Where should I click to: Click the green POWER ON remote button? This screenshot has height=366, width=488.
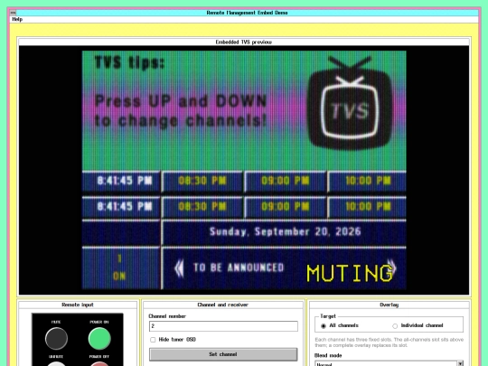tap(99, 338)
